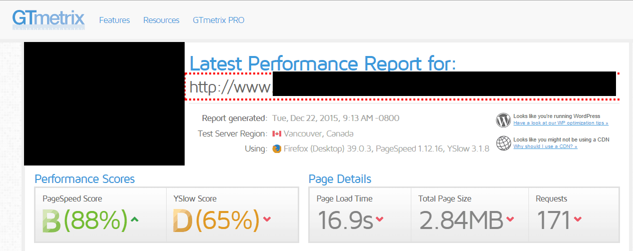Open the Resources menu item
This screenshot has width=633, height=251.
161,20
